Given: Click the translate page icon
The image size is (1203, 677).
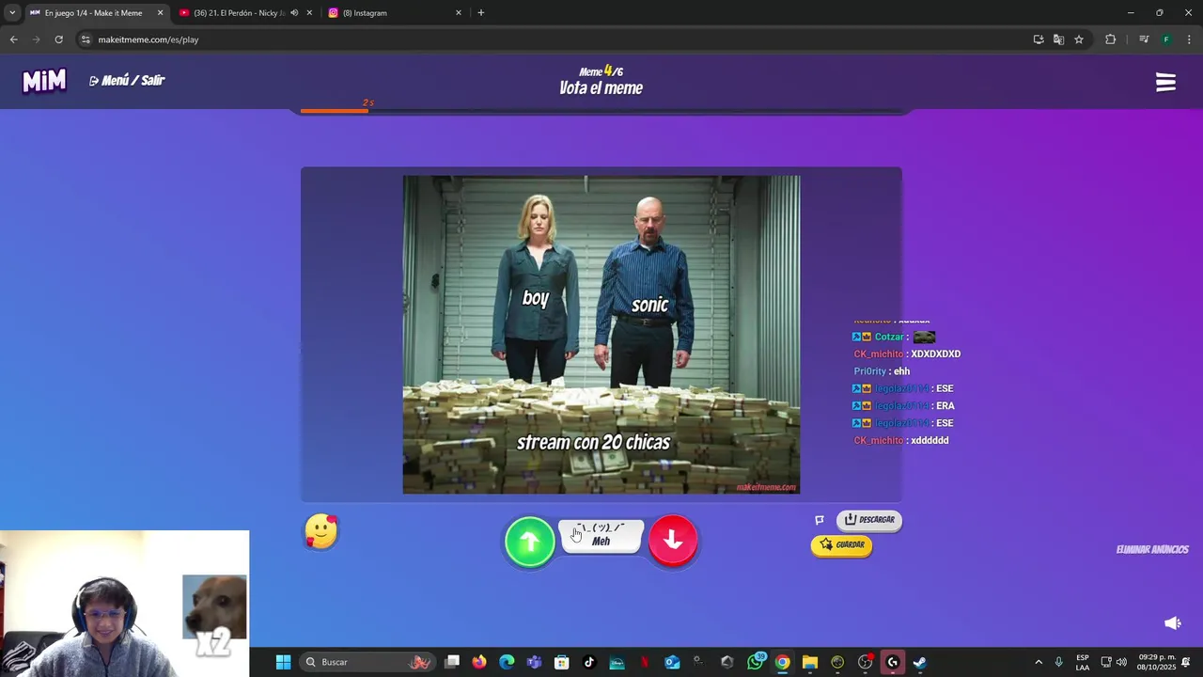Looking at the screenshot, I should pyautogui.click(x=1058, y=39).
